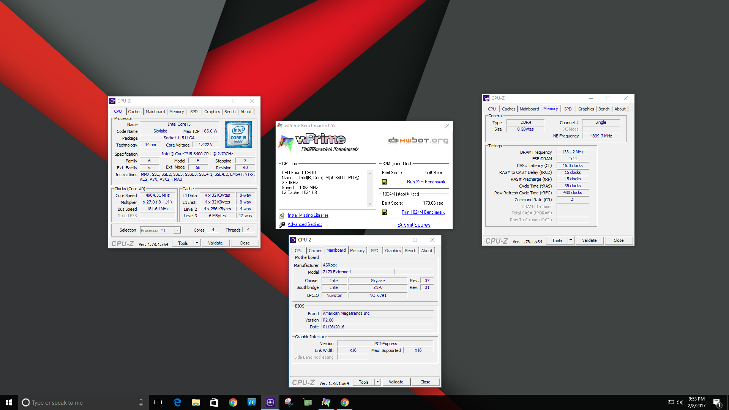Select the wPrime taskbar icon
The width and height of the screenshot is (729, 410).
click(326, 402)
